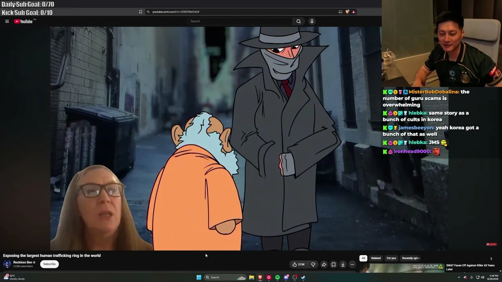Open the YouTube guide hamburger menu

coord(7,22)
